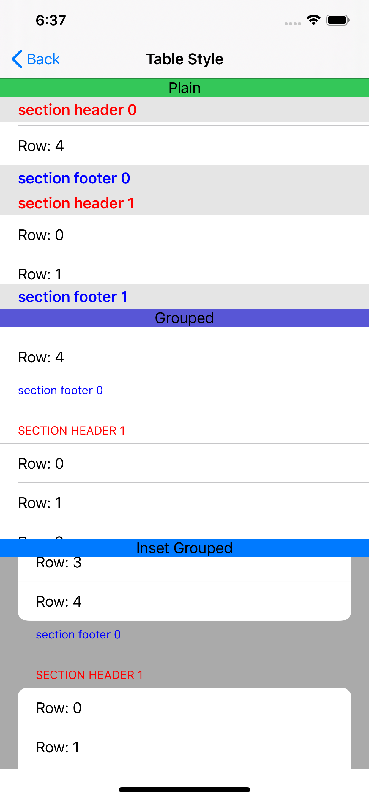369x799 pixels.
Task: Tap uppercase SECTION HEADER 1 in Grouped table
Action: pyautogui.click(x=72, y=430)
